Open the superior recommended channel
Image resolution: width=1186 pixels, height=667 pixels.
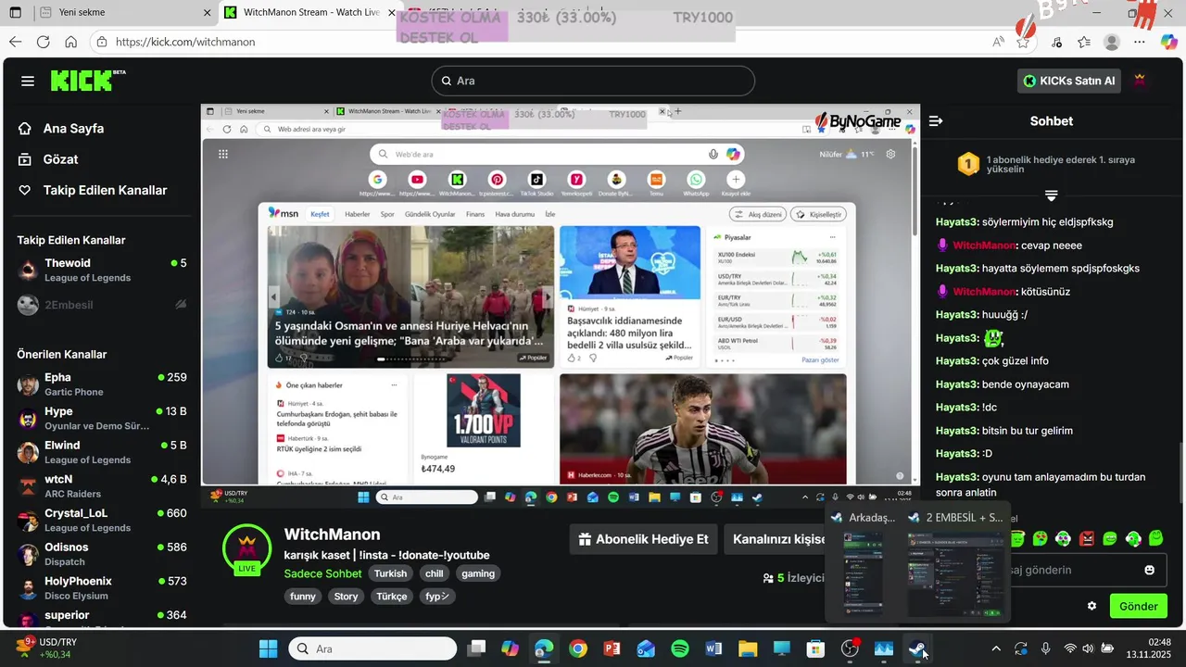(102, 618)
